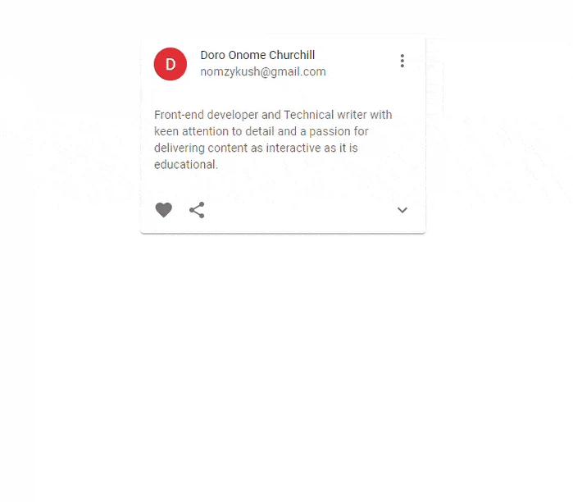
Task: Show more details via the down chevron
Action: tap(402, 210)
